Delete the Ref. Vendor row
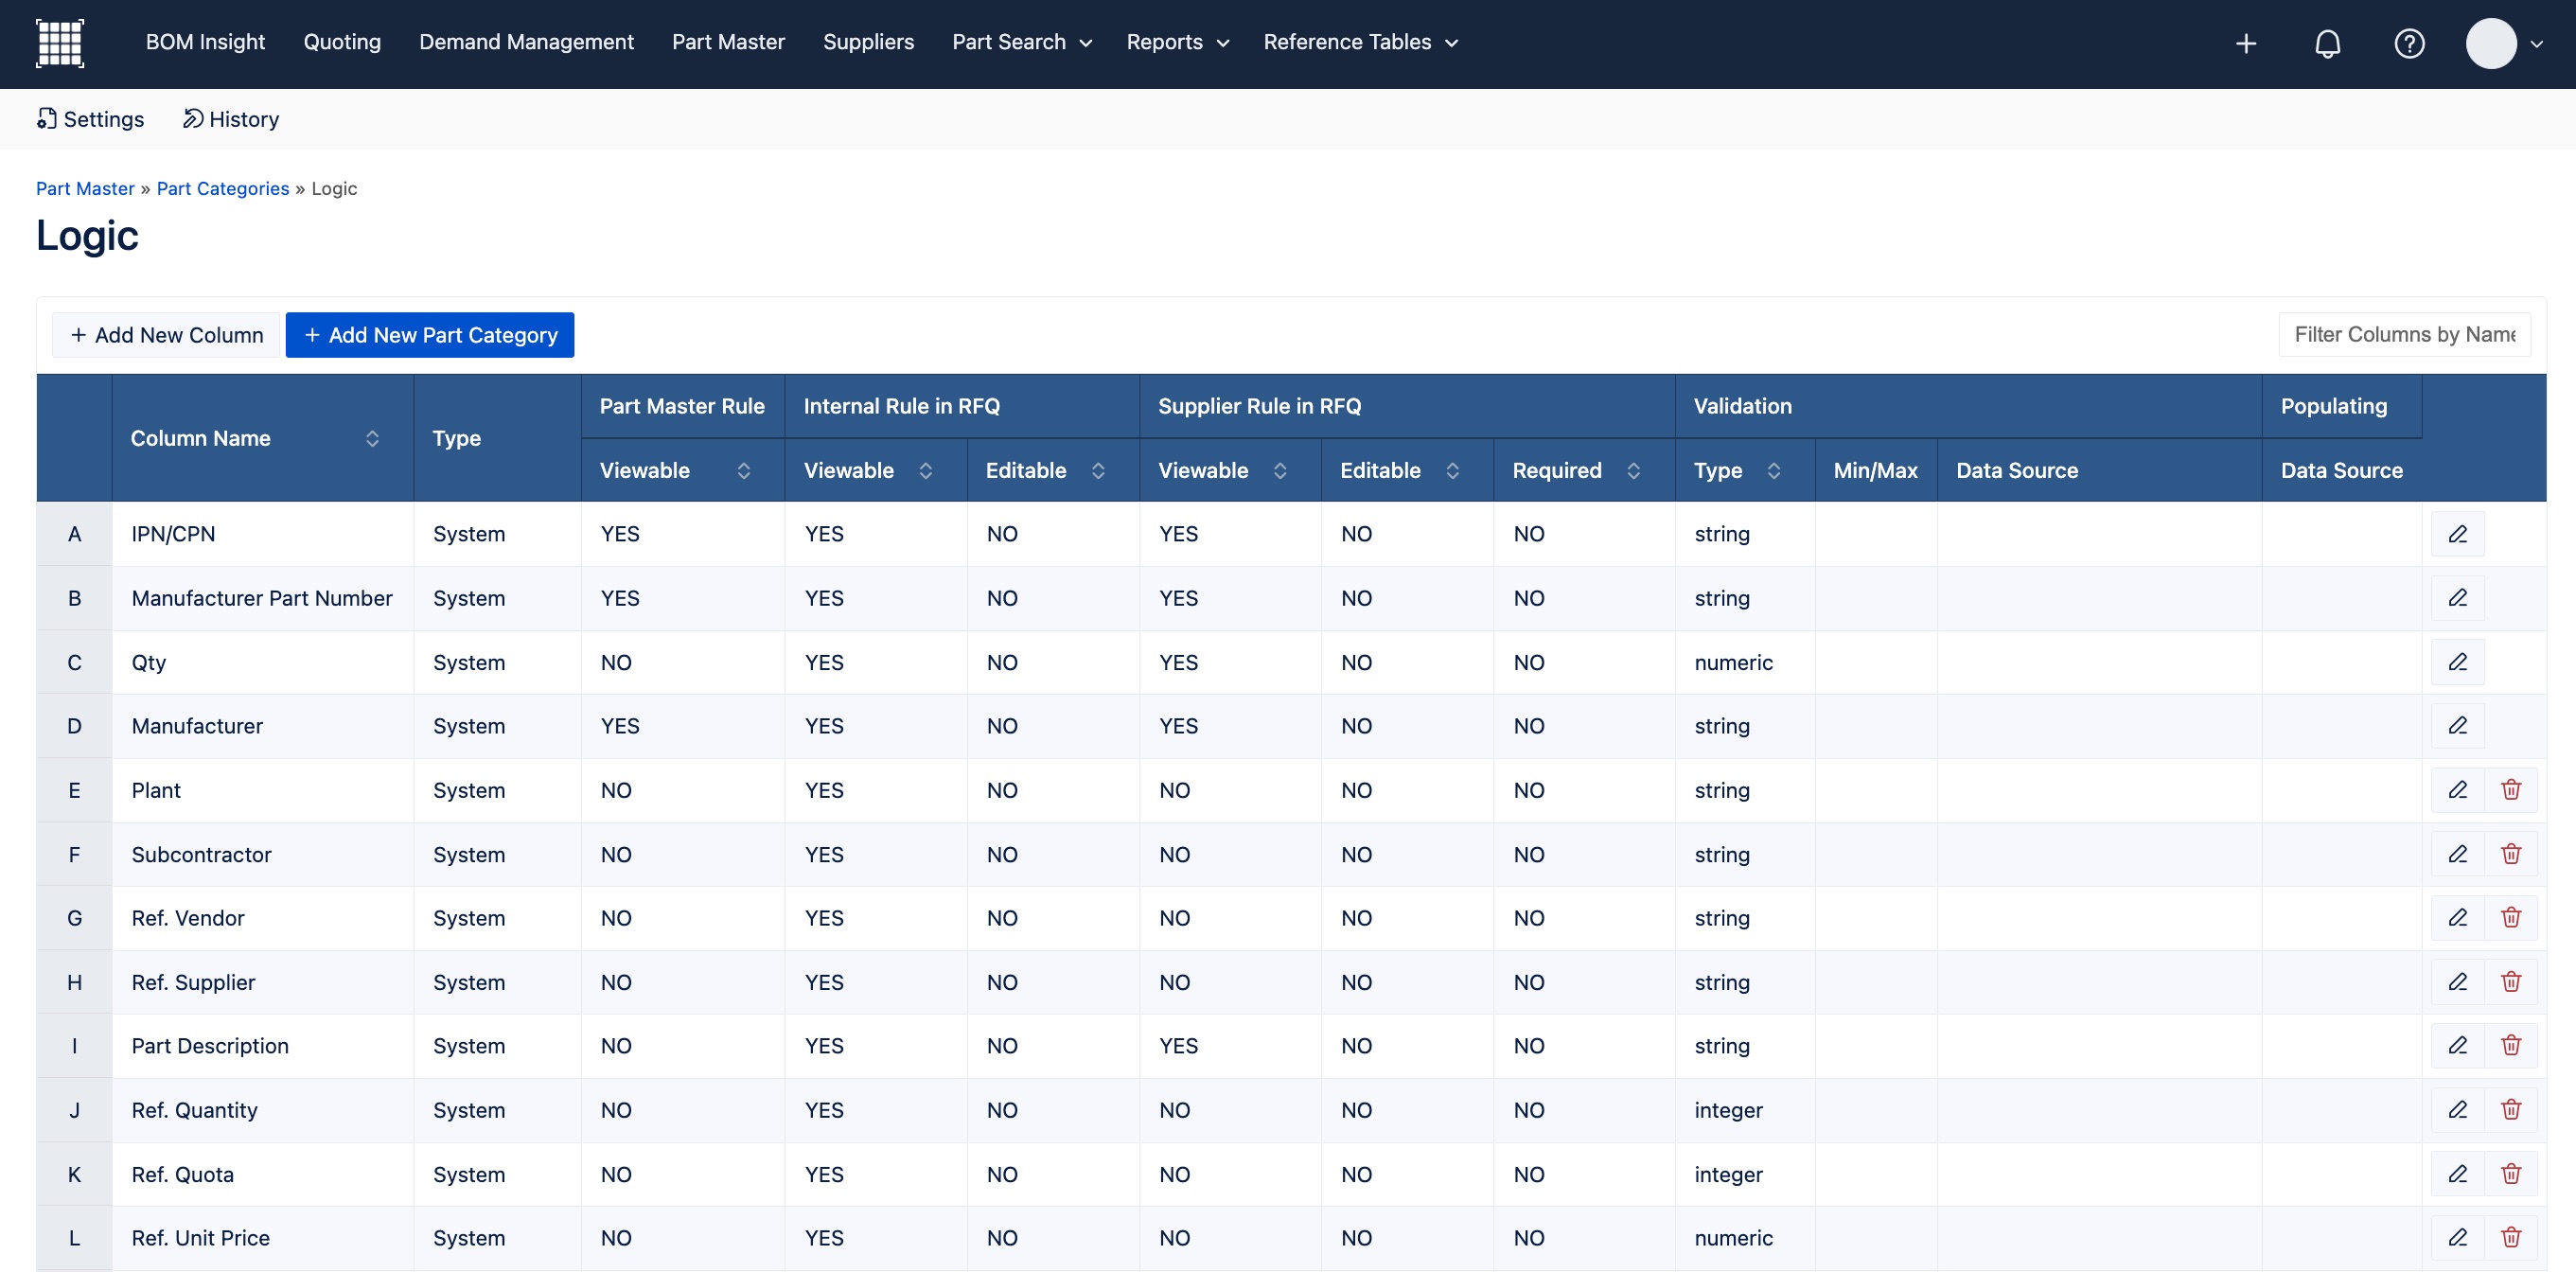Screen dimensions: 2576x1272 [x=2511, y=918]
